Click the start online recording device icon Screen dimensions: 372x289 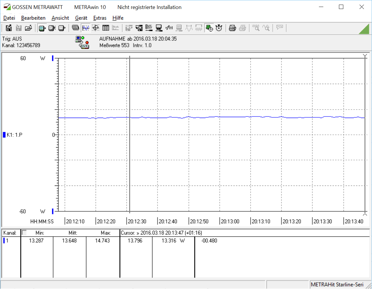coord(42,28)
